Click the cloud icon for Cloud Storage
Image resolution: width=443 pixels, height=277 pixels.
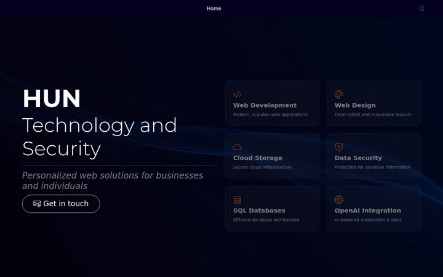(x=237, y=147)
